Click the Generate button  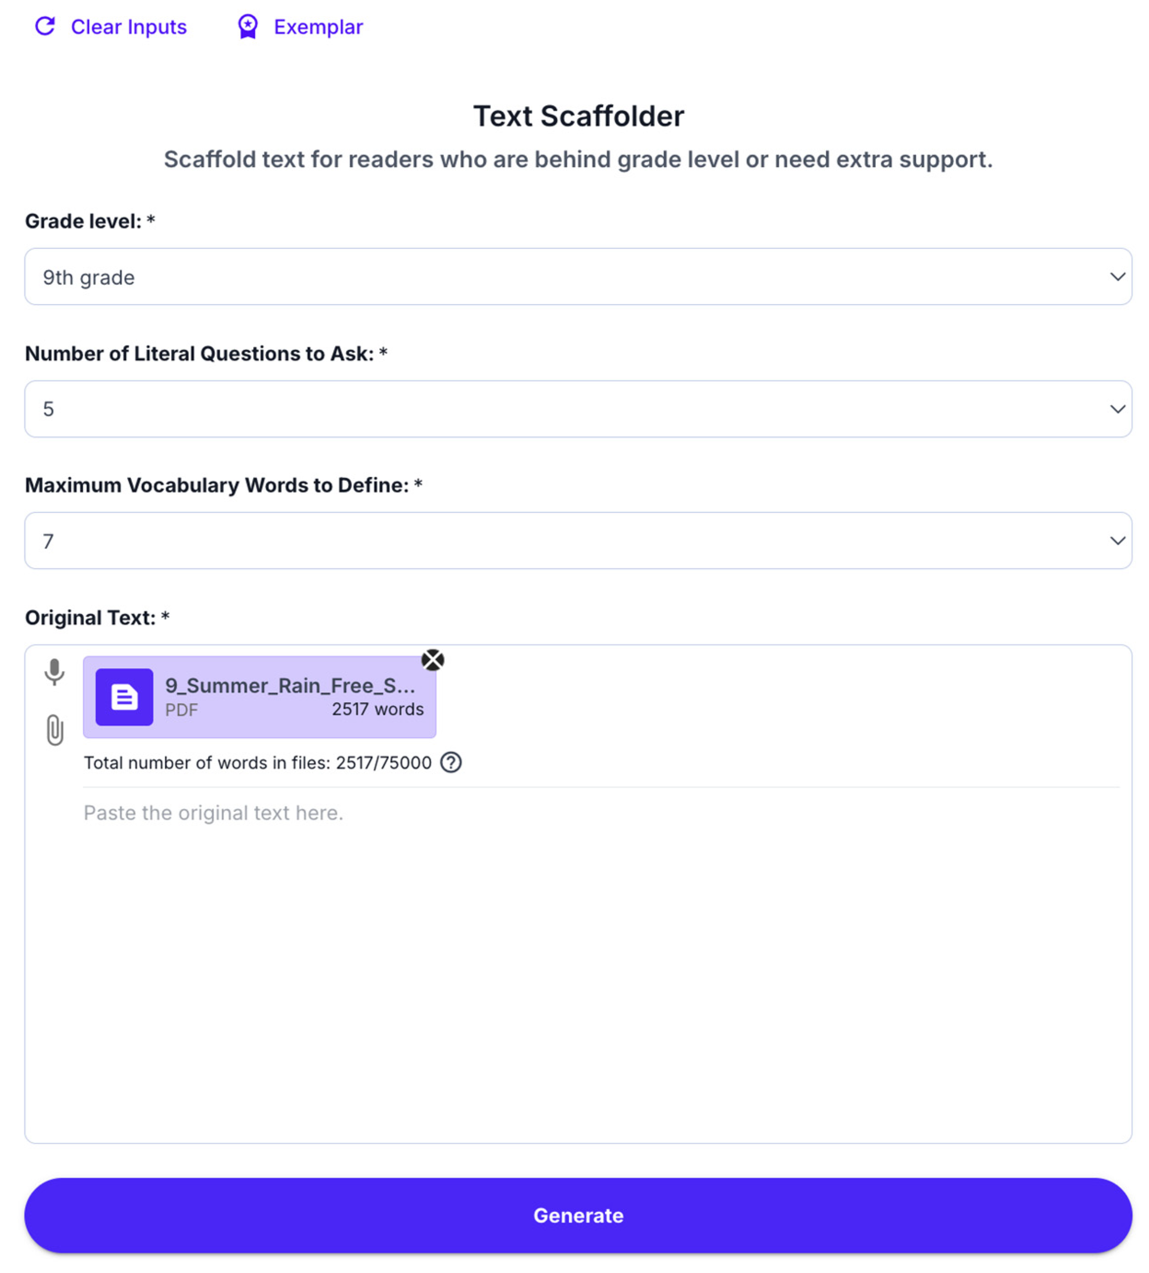[x=577, y=1216]
